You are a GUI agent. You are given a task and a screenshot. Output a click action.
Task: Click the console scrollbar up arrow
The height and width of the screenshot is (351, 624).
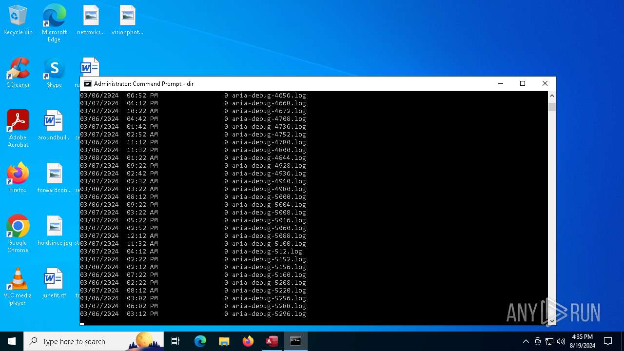pyautogui.click(x=552, y=96)
